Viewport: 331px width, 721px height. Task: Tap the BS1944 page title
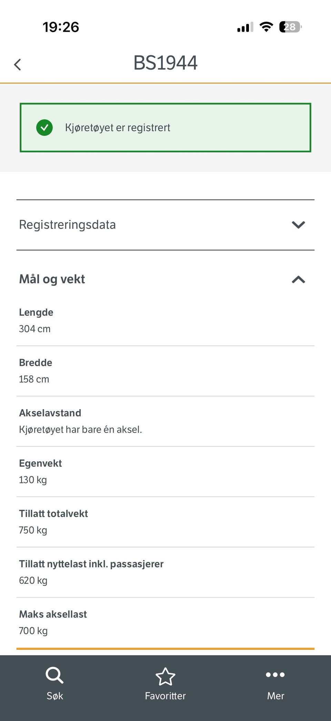tap(165, 63)
